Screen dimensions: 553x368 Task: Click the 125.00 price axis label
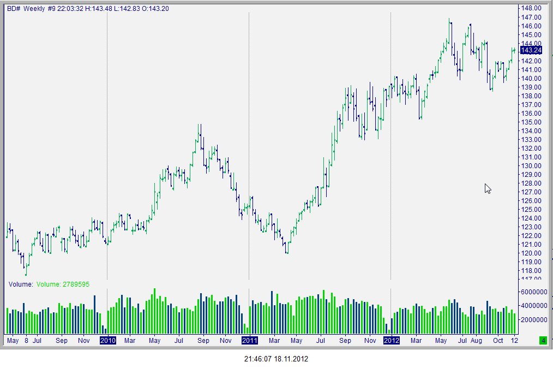pos(531,210)
